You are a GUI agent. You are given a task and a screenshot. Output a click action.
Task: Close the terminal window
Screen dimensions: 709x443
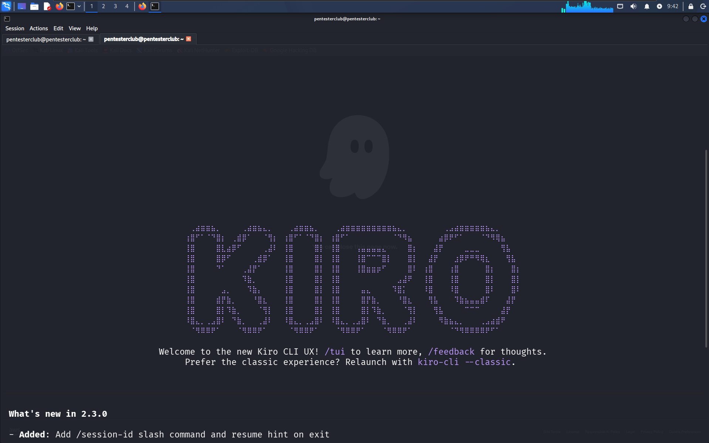[704, 19]
